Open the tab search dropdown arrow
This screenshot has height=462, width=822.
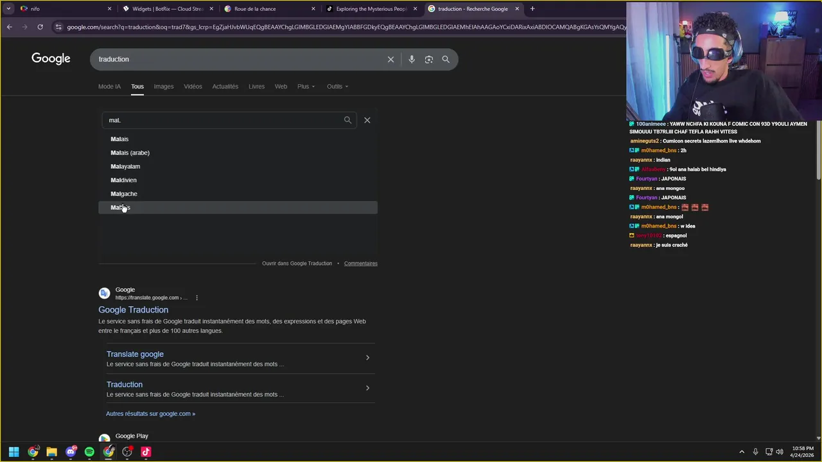click(x=8, y=9)
